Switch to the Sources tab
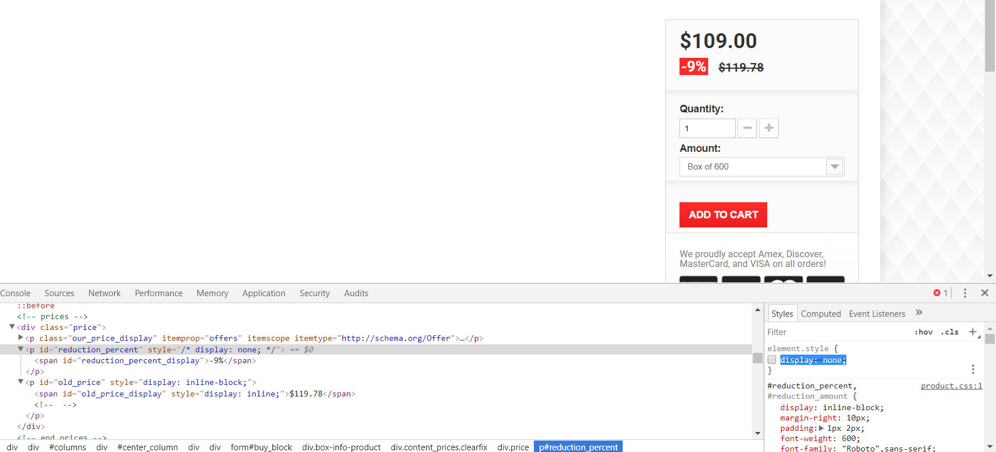Image resolution: width=996 pixels, height=452 pixels. click(x=59, y=293)
